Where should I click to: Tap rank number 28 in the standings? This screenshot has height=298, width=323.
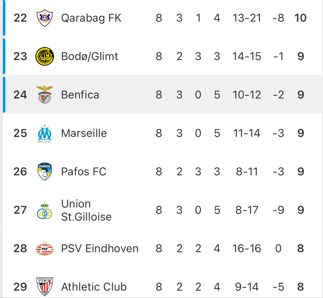(x=20, y=248)
